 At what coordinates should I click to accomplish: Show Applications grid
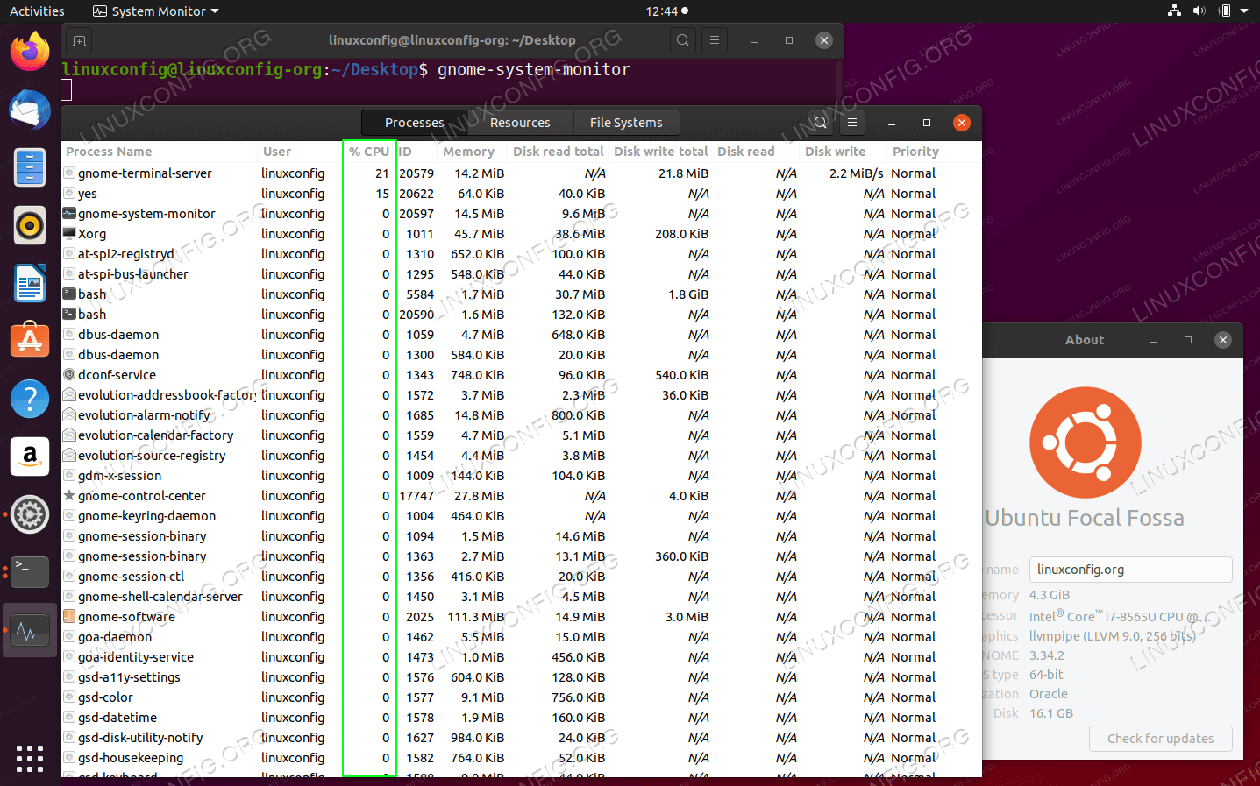click(x=30, y=758)
